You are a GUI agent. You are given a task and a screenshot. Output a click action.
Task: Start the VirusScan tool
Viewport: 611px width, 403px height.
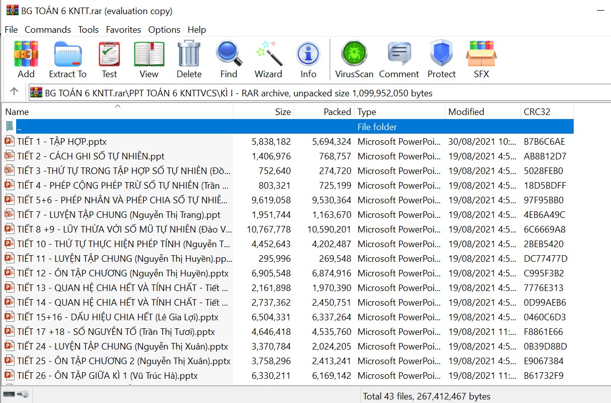[x=354, y=54]
